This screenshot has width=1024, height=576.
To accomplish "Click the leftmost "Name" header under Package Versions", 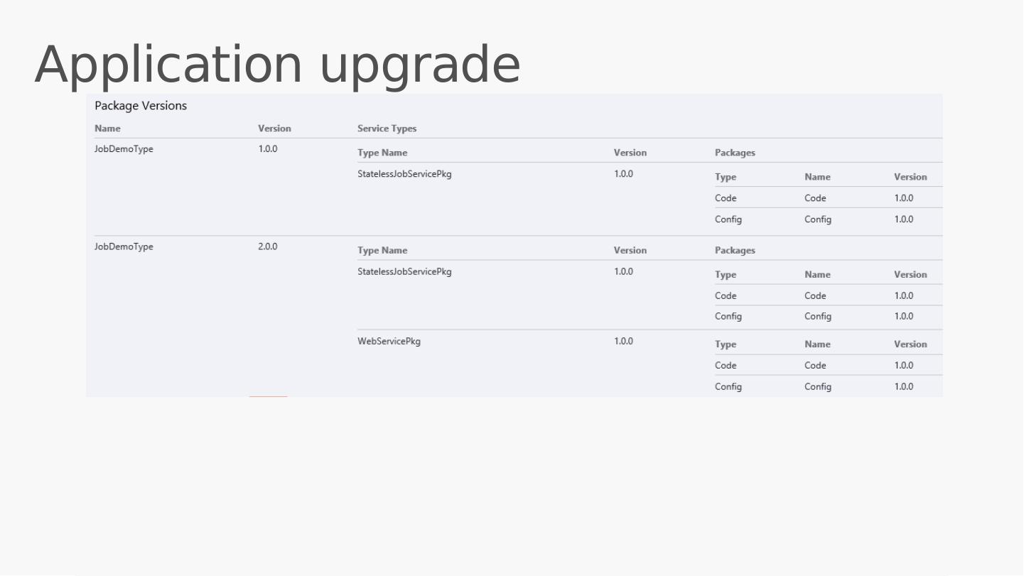I will [x=107, y=129].
